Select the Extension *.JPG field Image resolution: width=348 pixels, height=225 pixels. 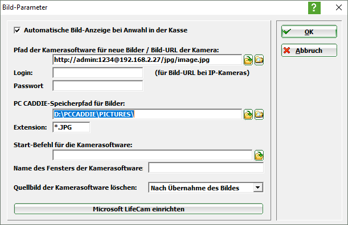pyautogui.click(x=71, y=127)
